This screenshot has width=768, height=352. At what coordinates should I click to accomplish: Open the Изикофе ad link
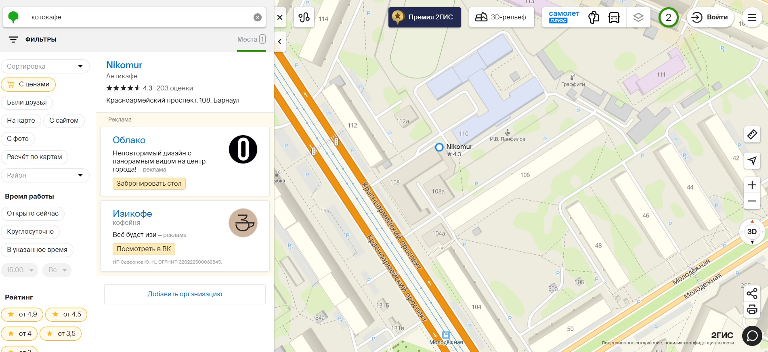point(132,214)
